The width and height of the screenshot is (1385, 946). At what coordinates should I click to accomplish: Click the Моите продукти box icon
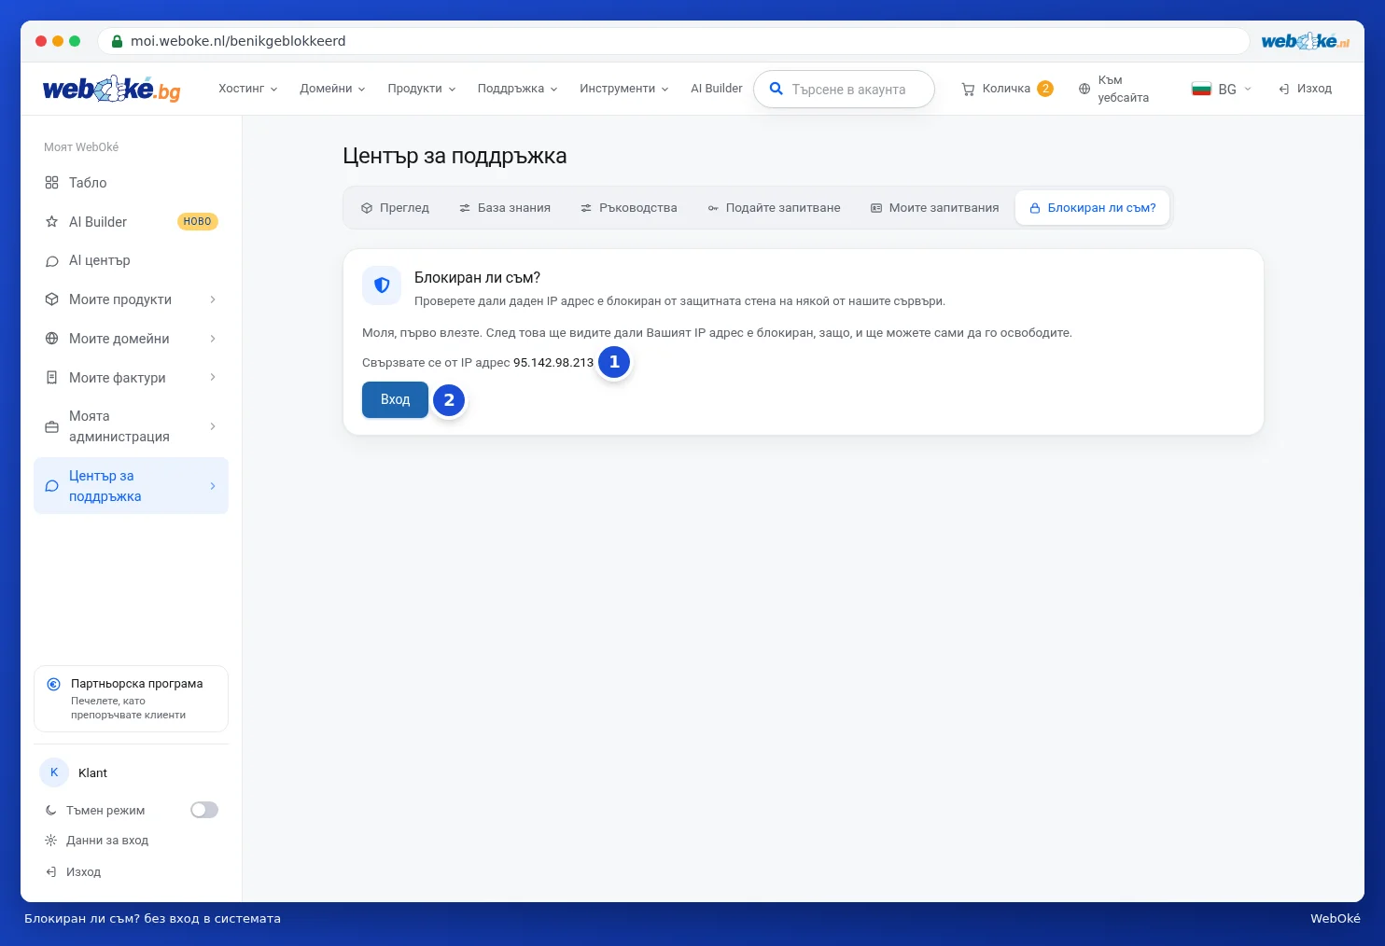(x=52, y=299)
